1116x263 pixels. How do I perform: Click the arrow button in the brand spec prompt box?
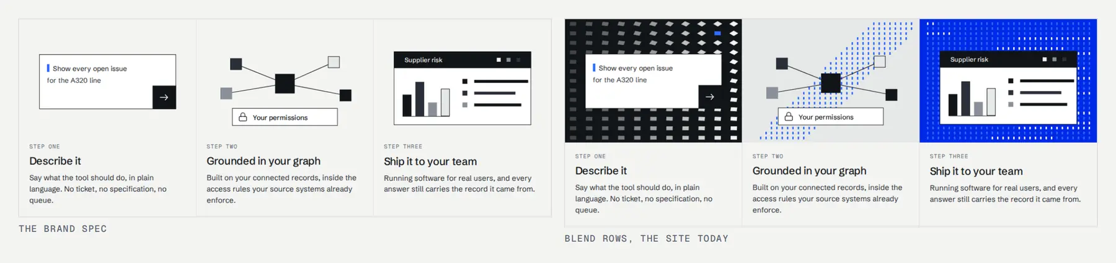tap(164, 97)
